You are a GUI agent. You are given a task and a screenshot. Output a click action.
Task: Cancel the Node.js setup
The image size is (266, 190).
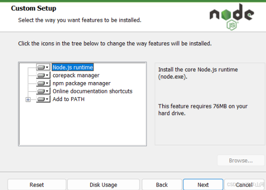click(x=244, y=185)
